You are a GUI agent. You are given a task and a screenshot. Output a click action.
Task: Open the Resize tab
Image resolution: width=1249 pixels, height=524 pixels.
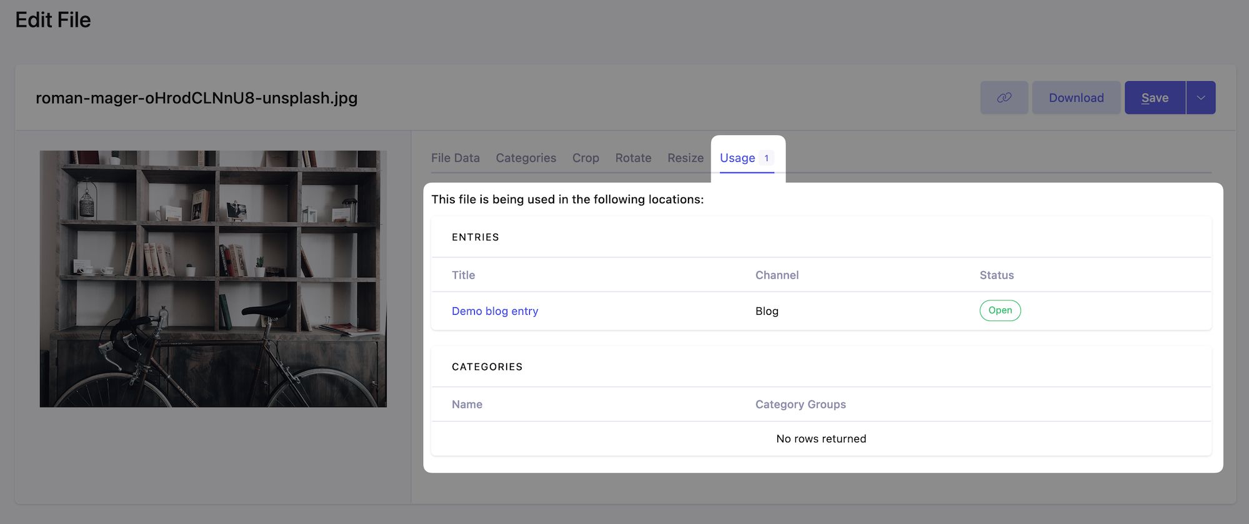coord(685,158)
